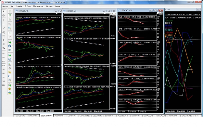
Task: Set timeframe to M1
Action: tap(4, 53)
